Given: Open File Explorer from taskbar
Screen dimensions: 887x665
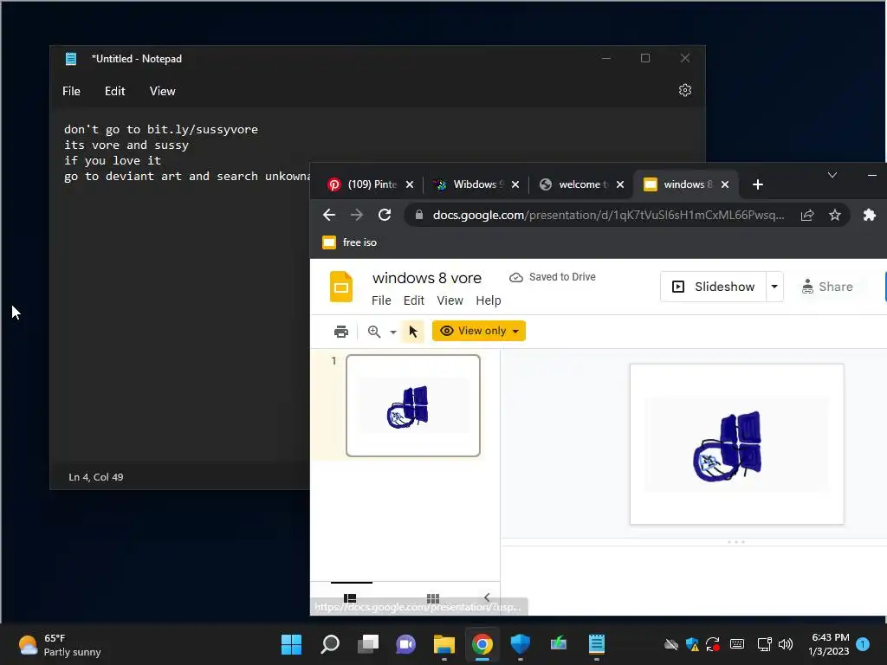Looking at the screenshot, I should pyautogui.click(x=444, y=644).
